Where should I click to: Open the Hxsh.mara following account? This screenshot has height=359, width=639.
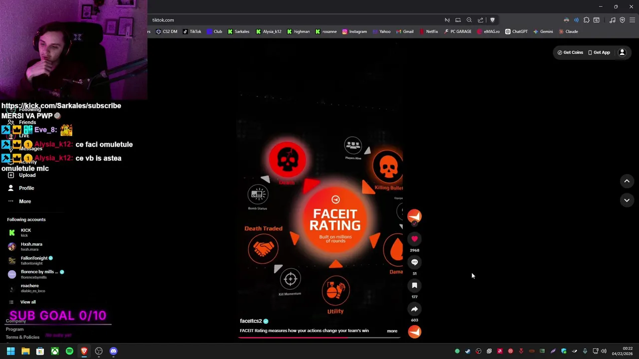[x=25, y=246]
